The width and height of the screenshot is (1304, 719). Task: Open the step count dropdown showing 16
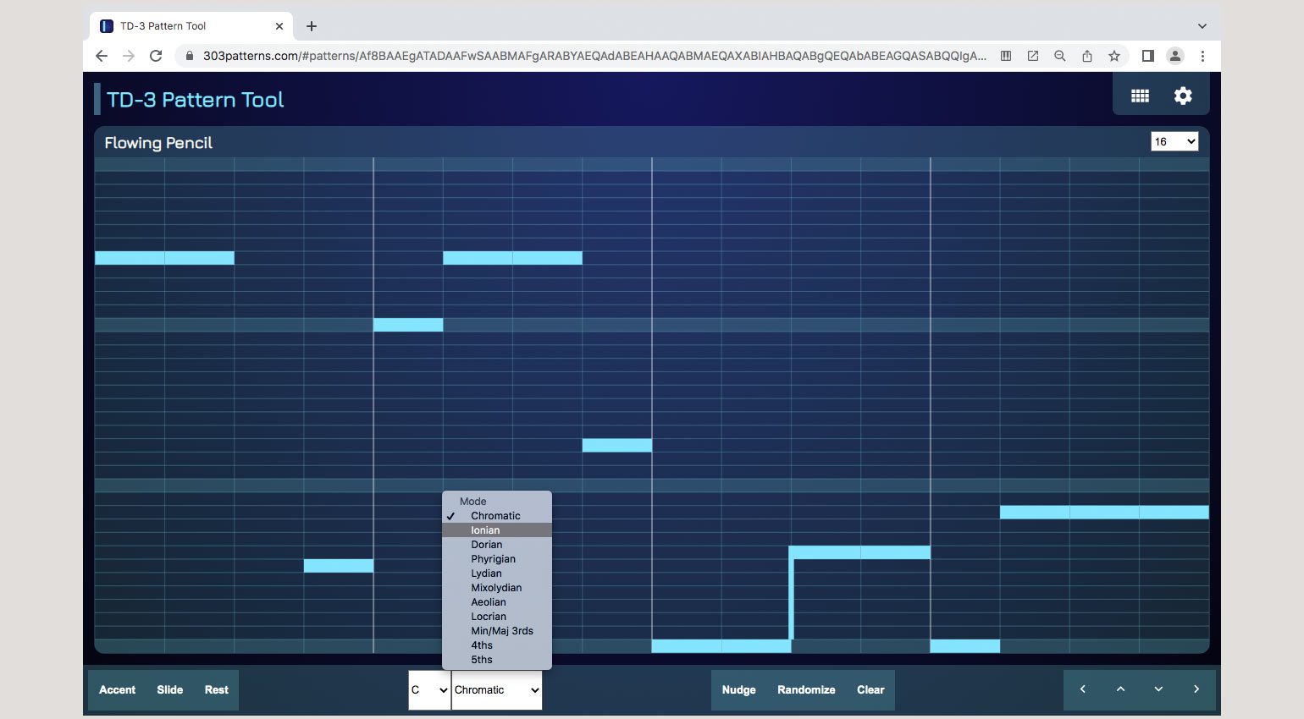(x=1174, y=141)
